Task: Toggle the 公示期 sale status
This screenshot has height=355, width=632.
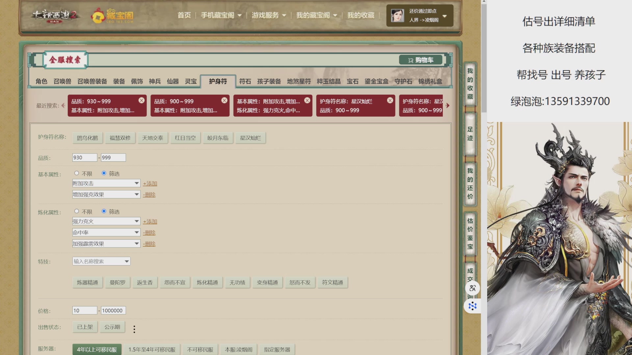Action: pos(112,327)
